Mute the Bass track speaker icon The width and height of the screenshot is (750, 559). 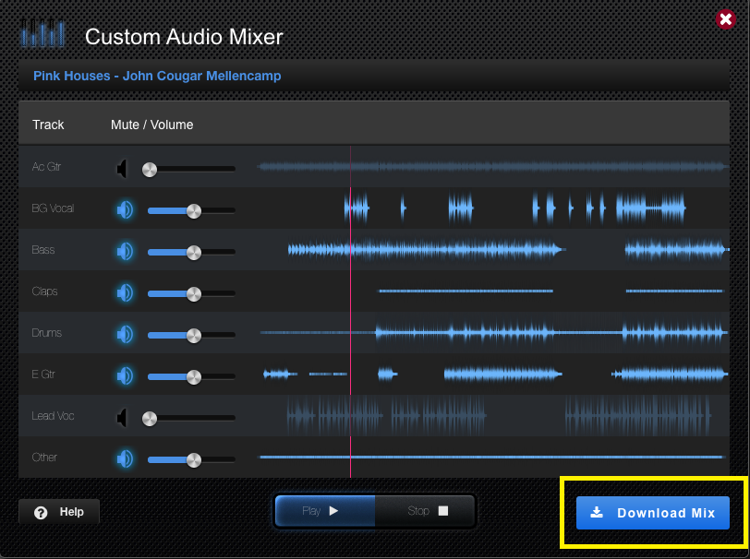(125, 251)
